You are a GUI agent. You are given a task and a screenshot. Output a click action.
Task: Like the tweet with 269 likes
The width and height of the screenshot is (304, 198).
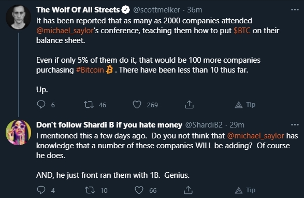[137, 104]
